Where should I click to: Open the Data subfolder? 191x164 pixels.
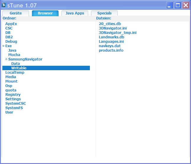(x=15, y=64)
